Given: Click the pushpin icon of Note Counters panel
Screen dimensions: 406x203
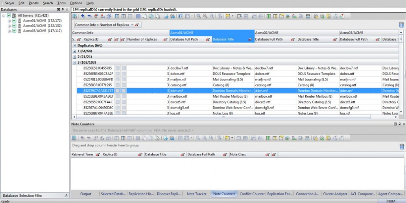Looking at the screenshot, I should coord(400,124).
